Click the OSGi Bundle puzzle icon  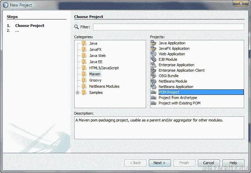pos(154,76)
